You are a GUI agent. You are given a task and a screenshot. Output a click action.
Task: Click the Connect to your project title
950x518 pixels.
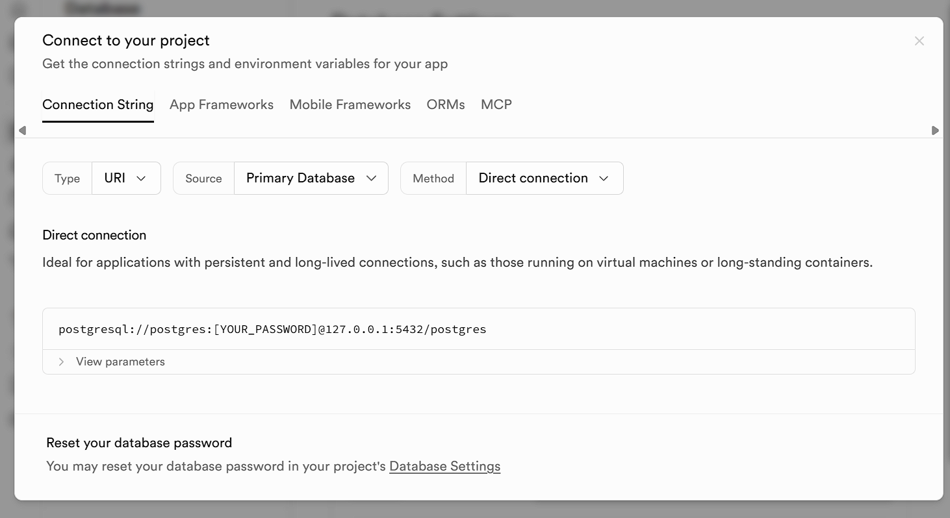(126, 40)
